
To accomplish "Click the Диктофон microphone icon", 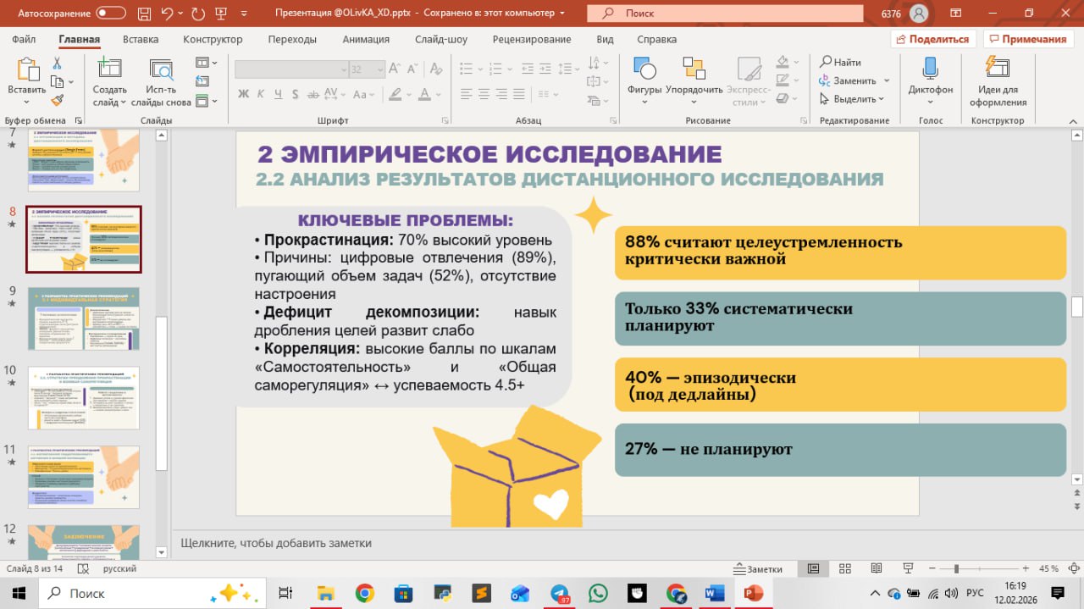I will point(930,69).
